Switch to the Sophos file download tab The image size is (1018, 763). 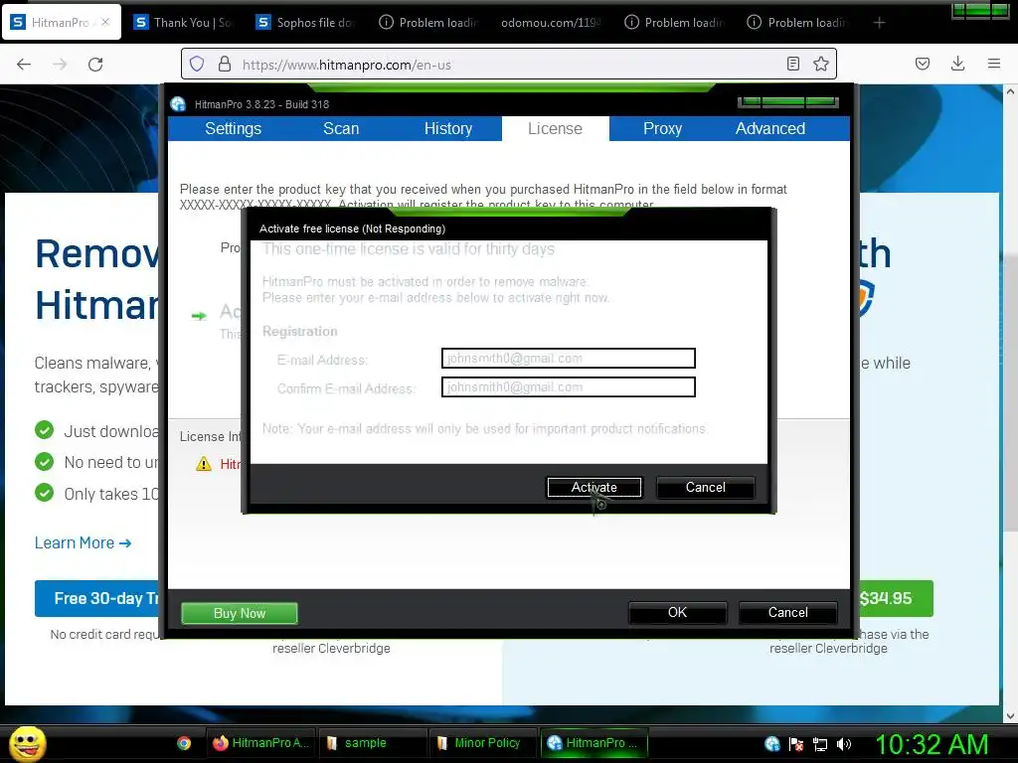click(x=306, y=22)
